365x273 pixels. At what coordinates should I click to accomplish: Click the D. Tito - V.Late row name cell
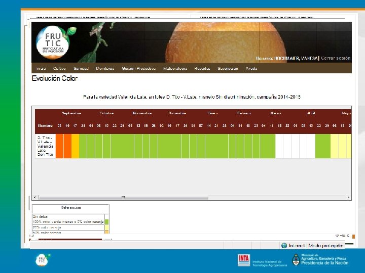46,146
